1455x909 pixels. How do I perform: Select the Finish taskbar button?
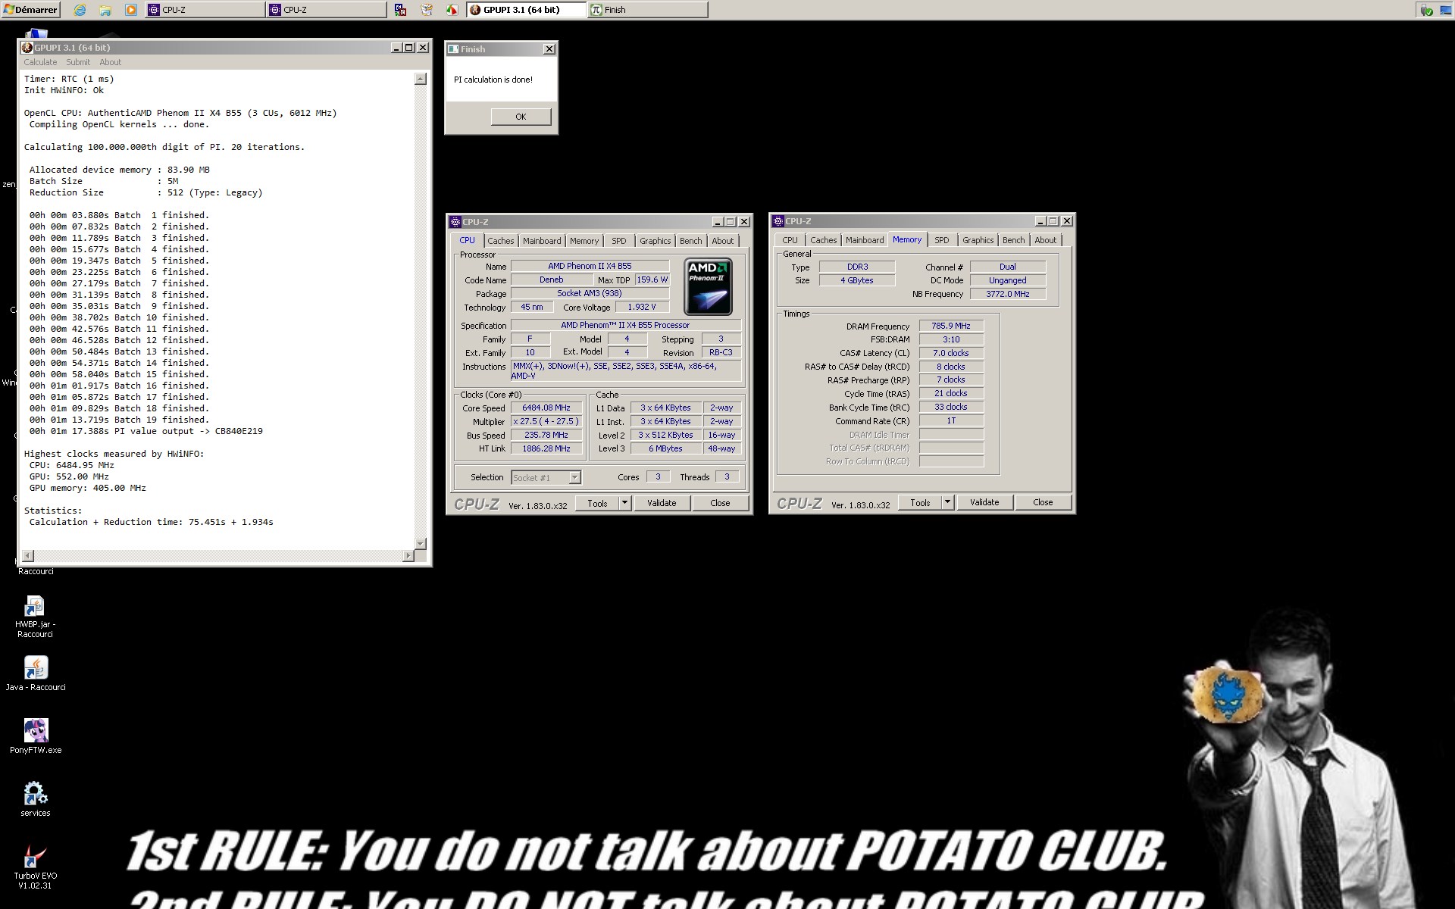click(x=648, y=10)
